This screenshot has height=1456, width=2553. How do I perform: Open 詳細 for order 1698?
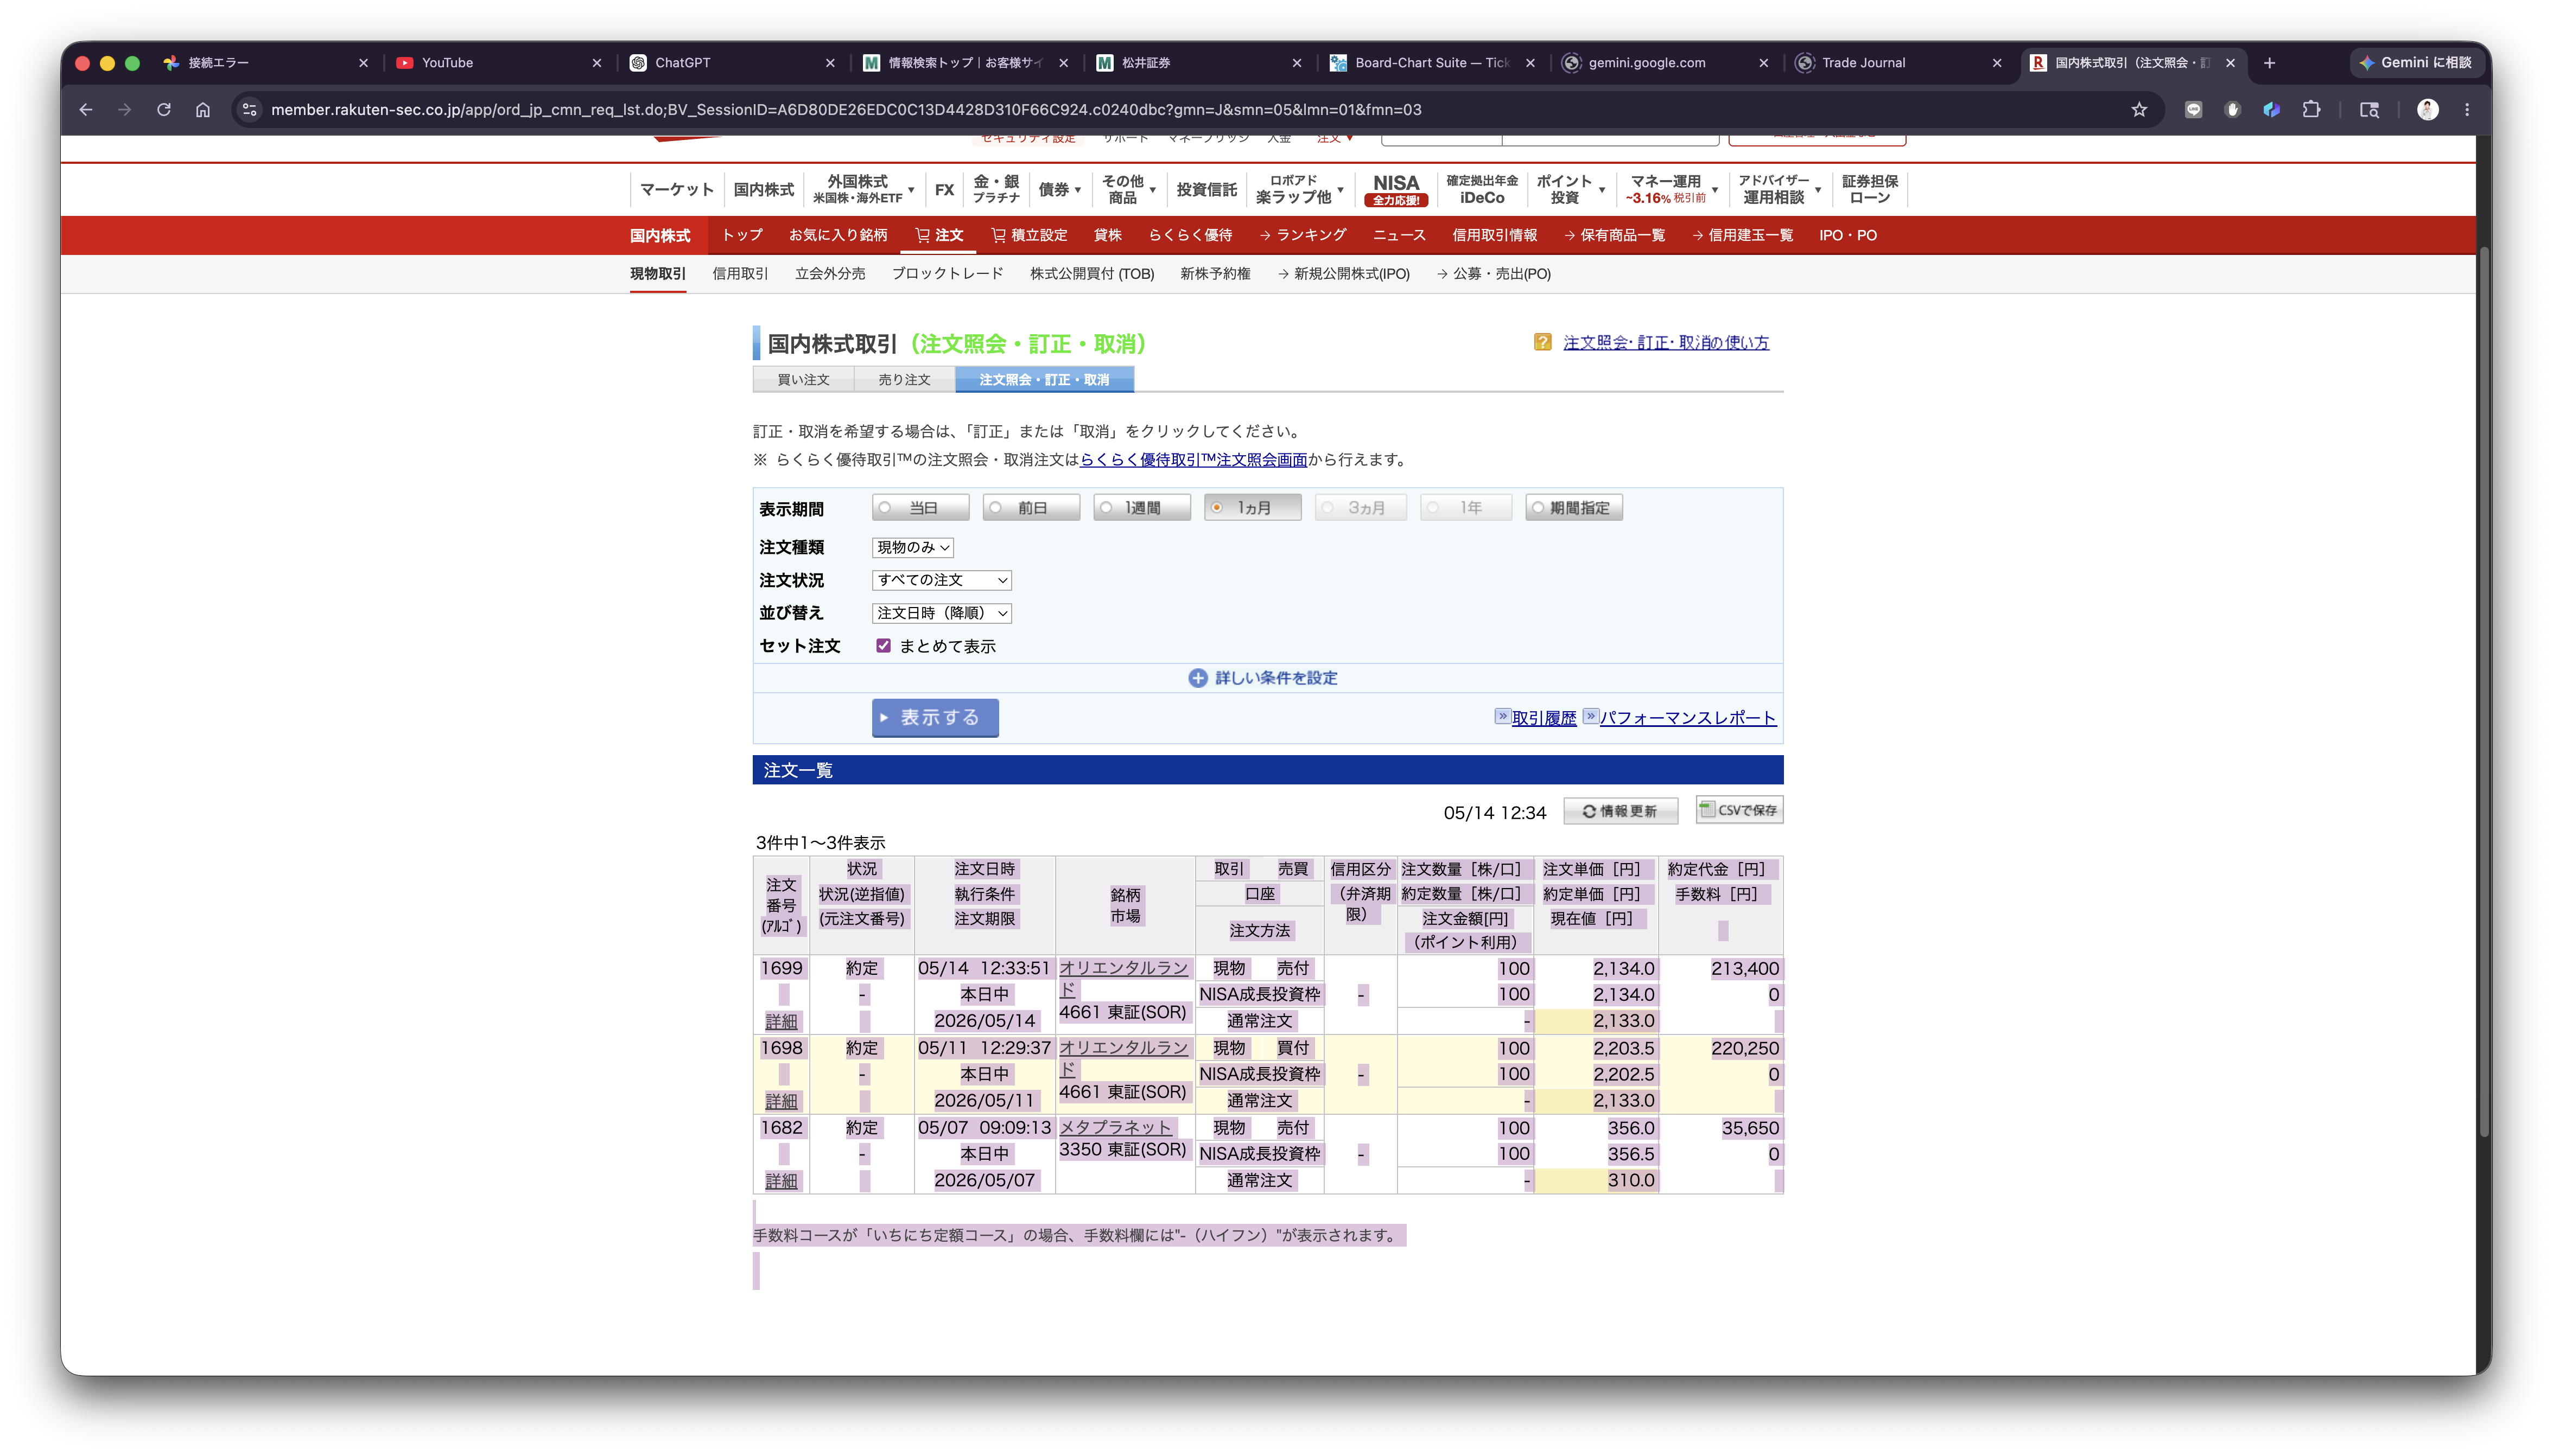pyautogui.click(x=782, y=1101)
